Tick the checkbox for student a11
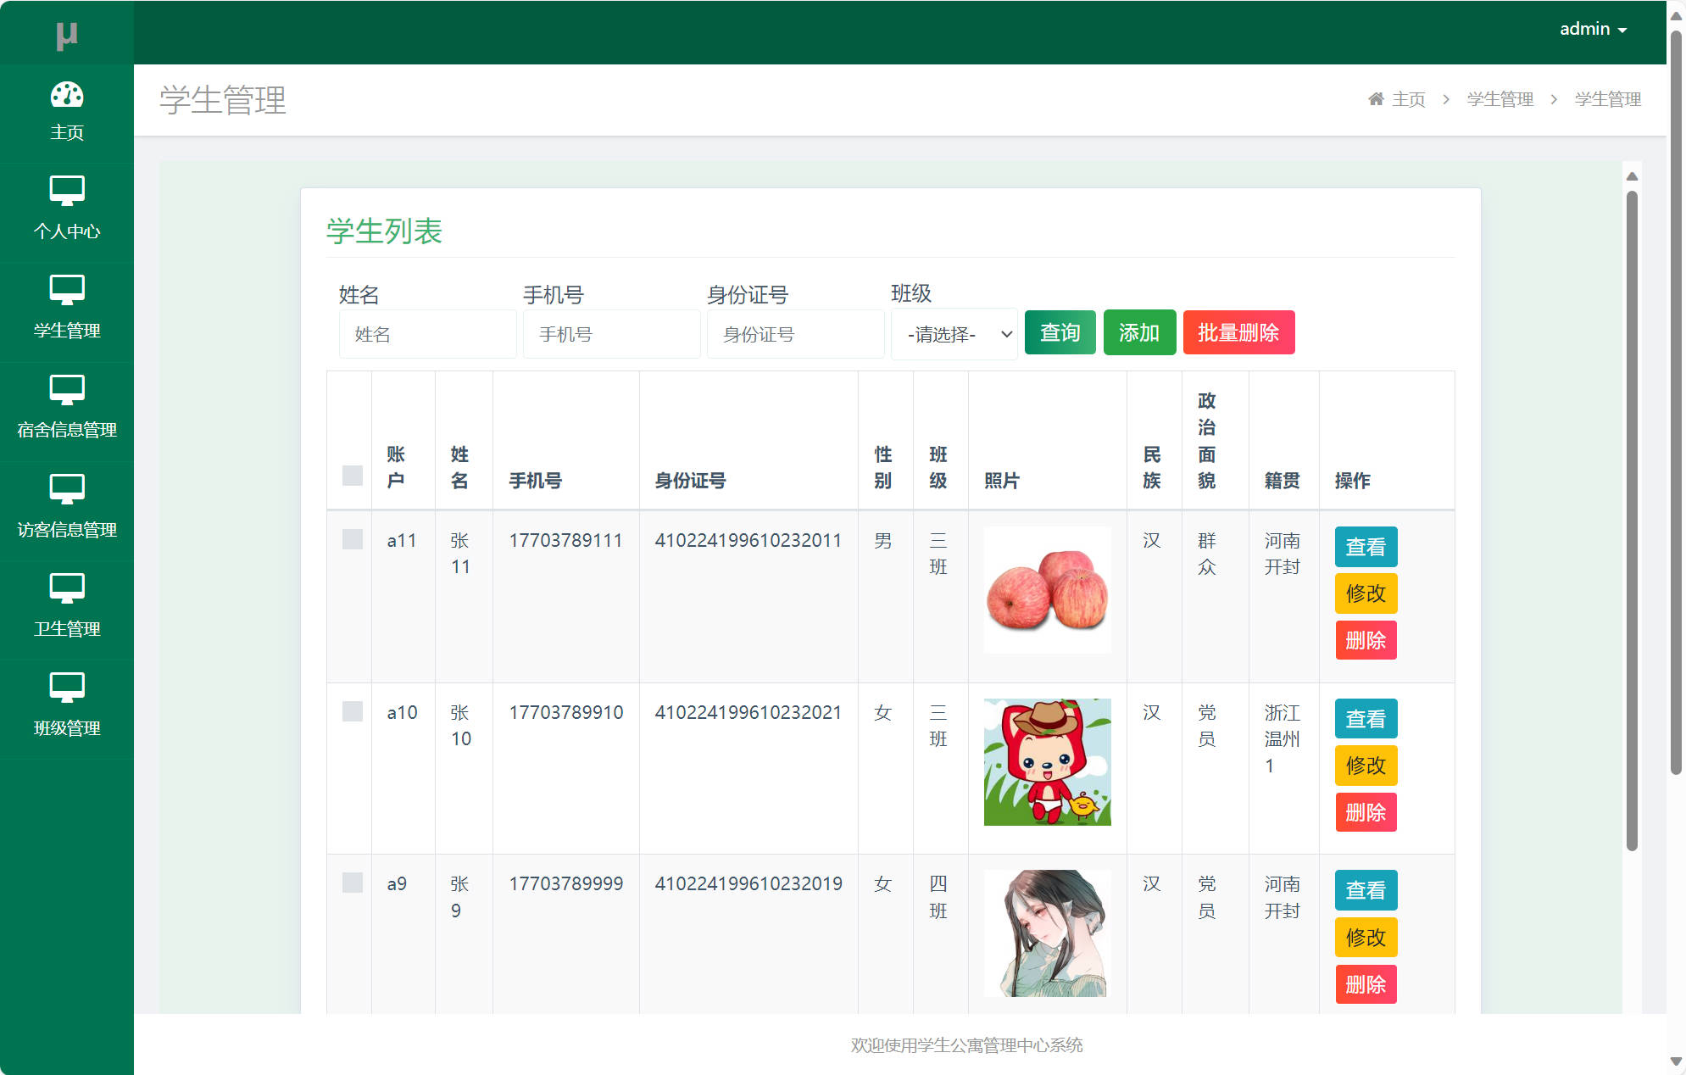1686x1075 pixels. [x=351, y=539]
